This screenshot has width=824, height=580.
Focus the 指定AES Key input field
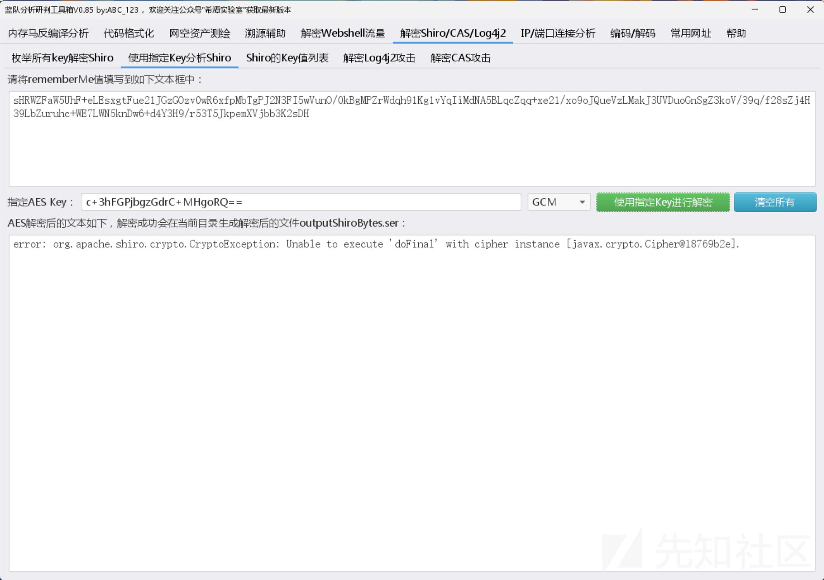[x=301, y=202]
